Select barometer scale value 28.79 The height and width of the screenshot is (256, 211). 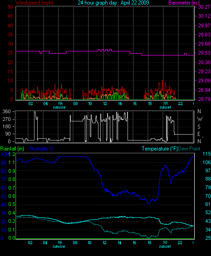click(x=204, y=99)
